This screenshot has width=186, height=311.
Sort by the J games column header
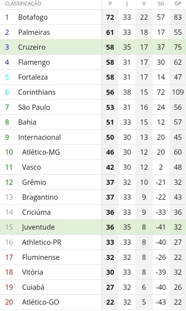tap(127, 4)
